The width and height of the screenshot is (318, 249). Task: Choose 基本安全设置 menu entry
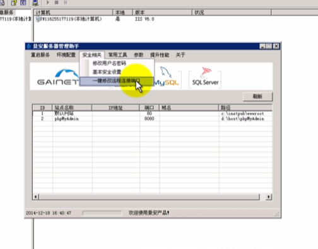pyautogui.click(x=107, y=72)
